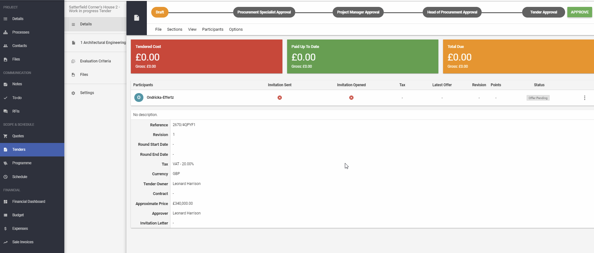Expand the Options menu
The width and height of the screenshot is (594, 253).
236,29
